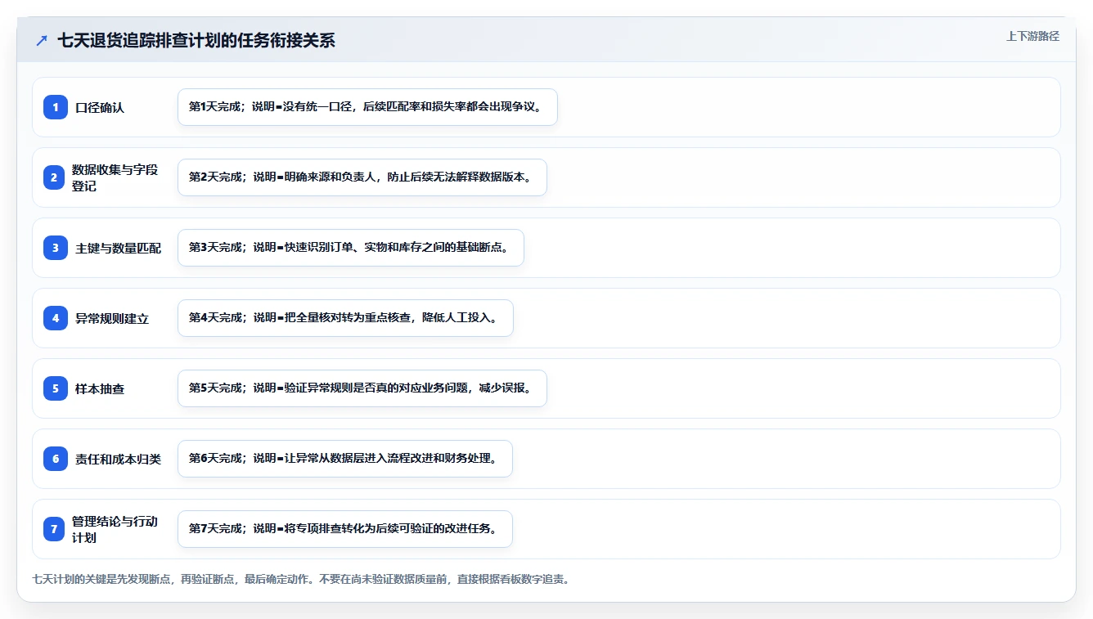Click the 第4天完成 description box
The image size is (1093, 619).
[345, 318]
